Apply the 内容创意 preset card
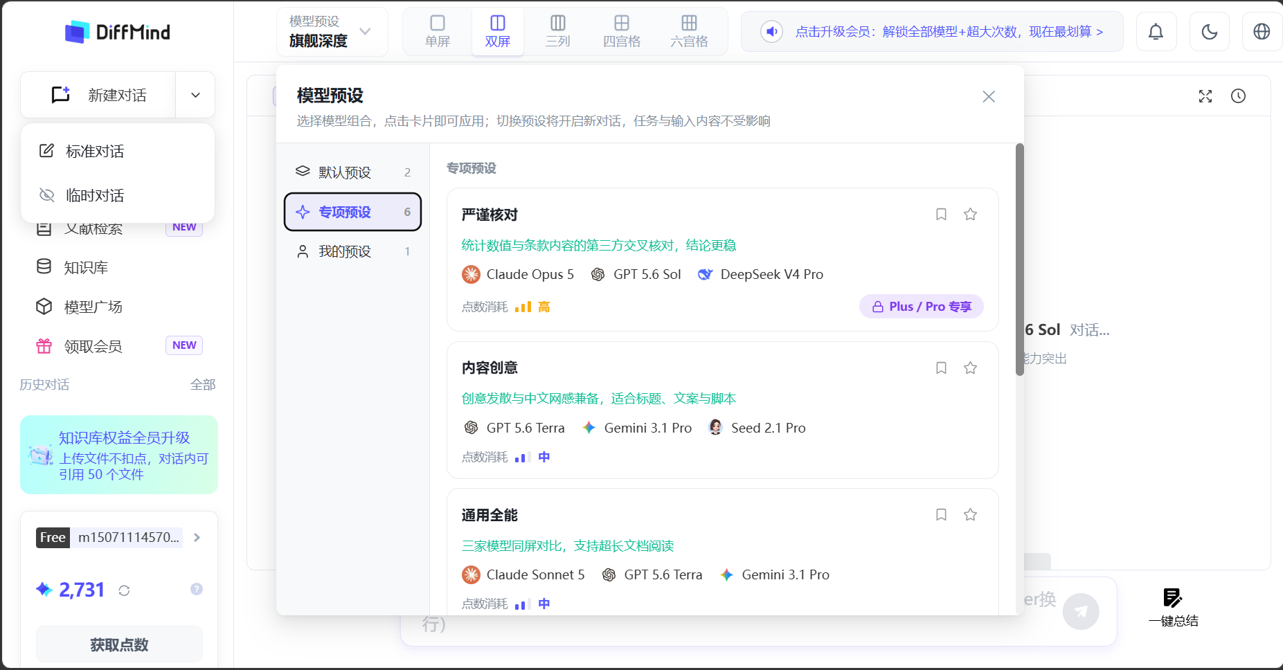1283x670 pixels. (x=723, y=410)
